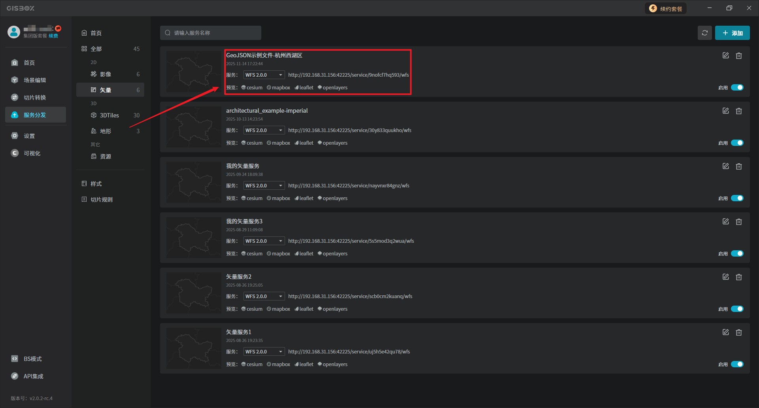759x408 pixels.
Task: Open service type dropdown for 我的矢量服务3
Action: click(264, 241)
